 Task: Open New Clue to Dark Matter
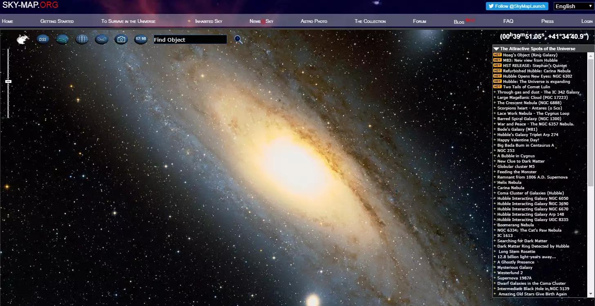click(521, 161)
